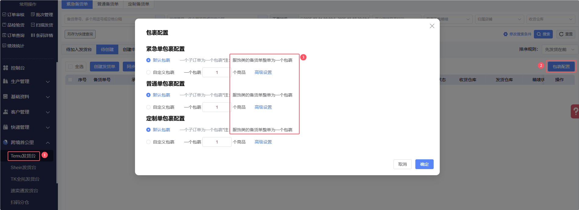
Task: Open 订单审核 shortcut in sidebar
Action: coord(13,15)
